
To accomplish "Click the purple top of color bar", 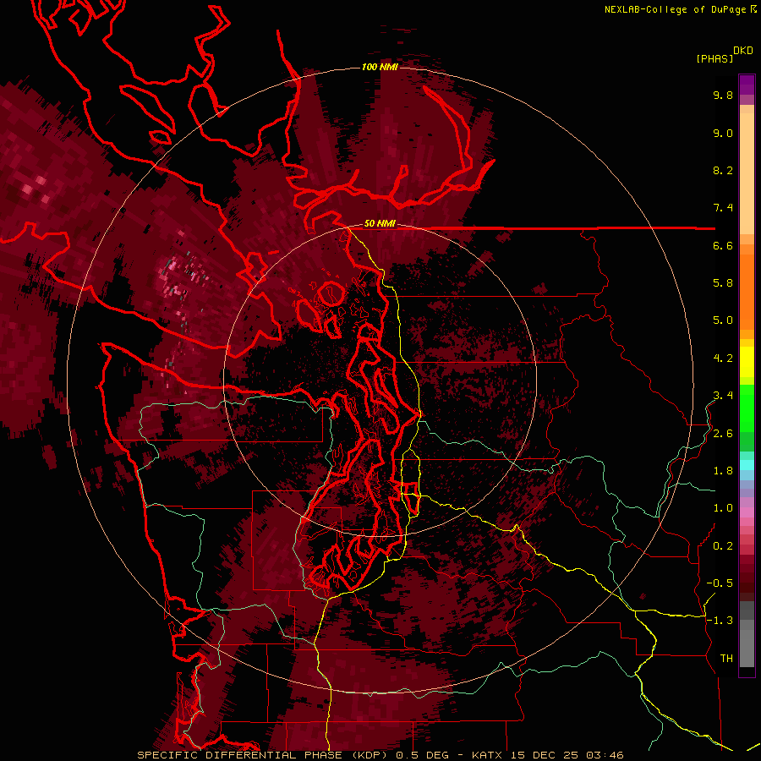I will coord(747,85).
